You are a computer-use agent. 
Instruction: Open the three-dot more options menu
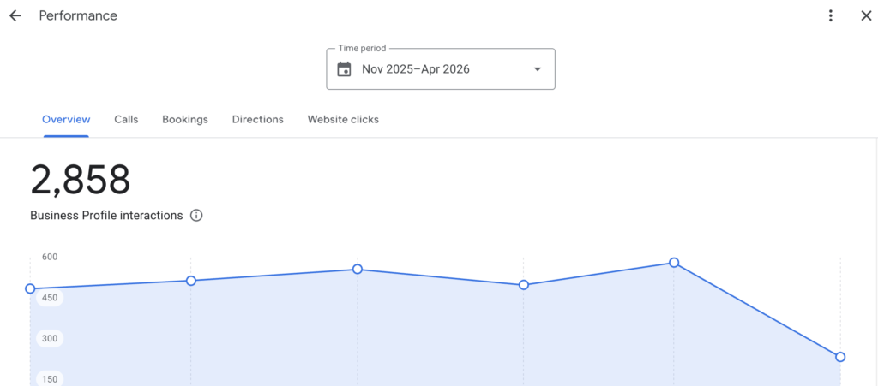pos(830,15)
